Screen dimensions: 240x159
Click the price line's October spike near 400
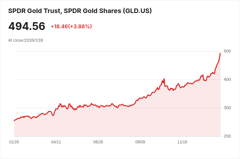pyautogui.click(x=164, y=79)
